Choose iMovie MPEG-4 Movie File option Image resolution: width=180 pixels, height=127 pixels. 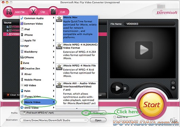point(77,73)
